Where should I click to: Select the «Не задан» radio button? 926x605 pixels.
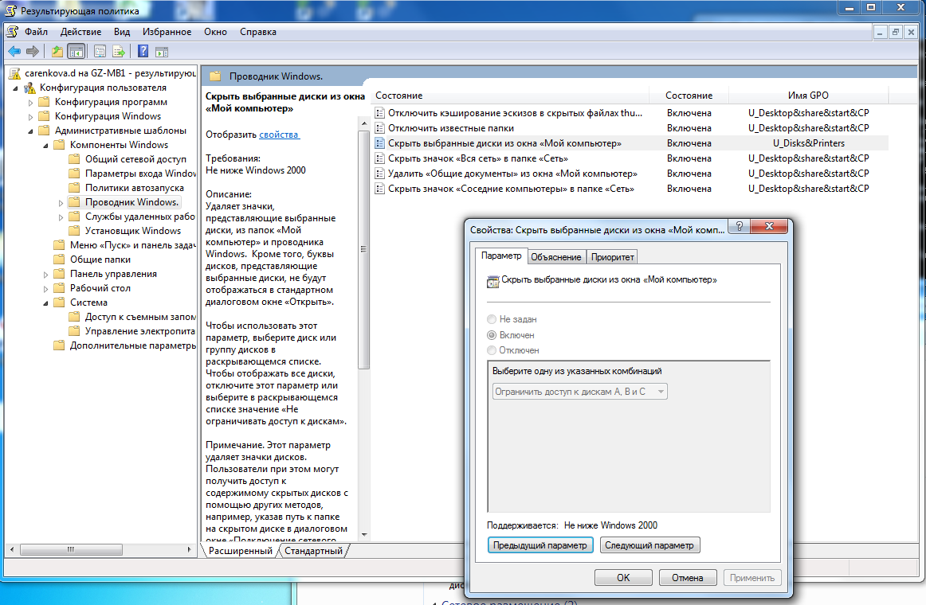(492, 319)
